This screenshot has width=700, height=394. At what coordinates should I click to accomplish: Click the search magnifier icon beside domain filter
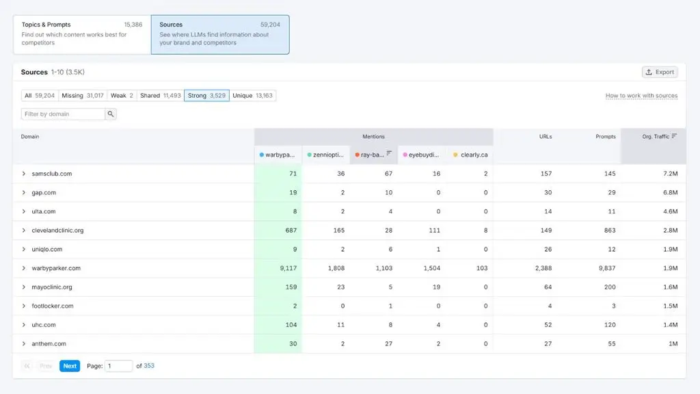(111, 114)
